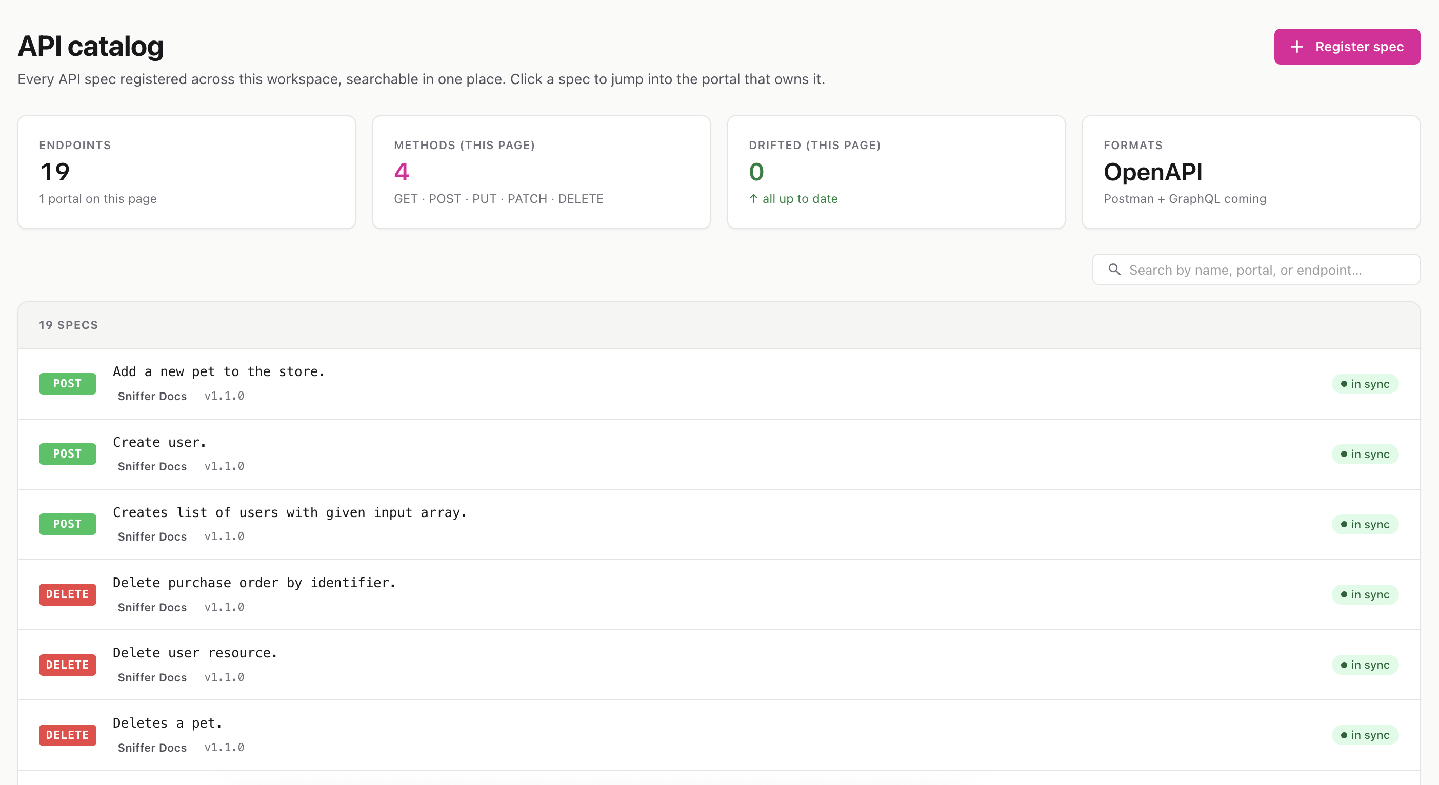
Task: Click DELETE badge for Deletes a pet
Action: (x=68, y=735)
